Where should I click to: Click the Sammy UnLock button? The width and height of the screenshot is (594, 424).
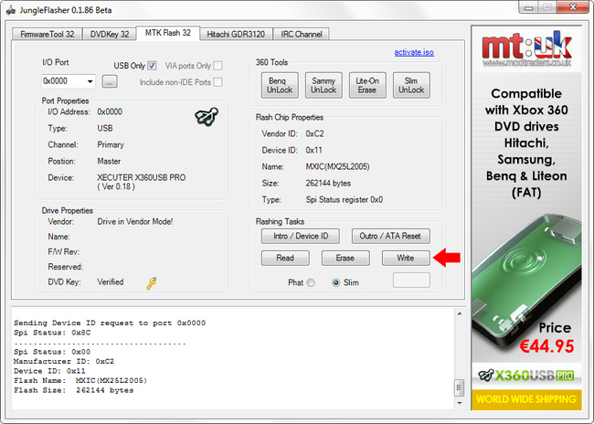click(324, 85)
